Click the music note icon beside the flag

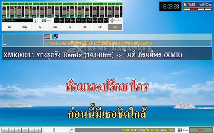tap(55, 37)
